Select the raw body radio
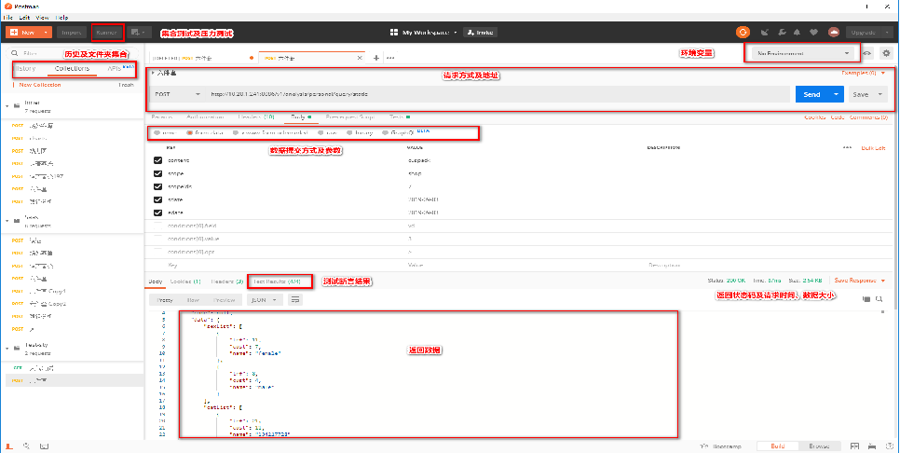900x453 pixels. coord(320,132)
